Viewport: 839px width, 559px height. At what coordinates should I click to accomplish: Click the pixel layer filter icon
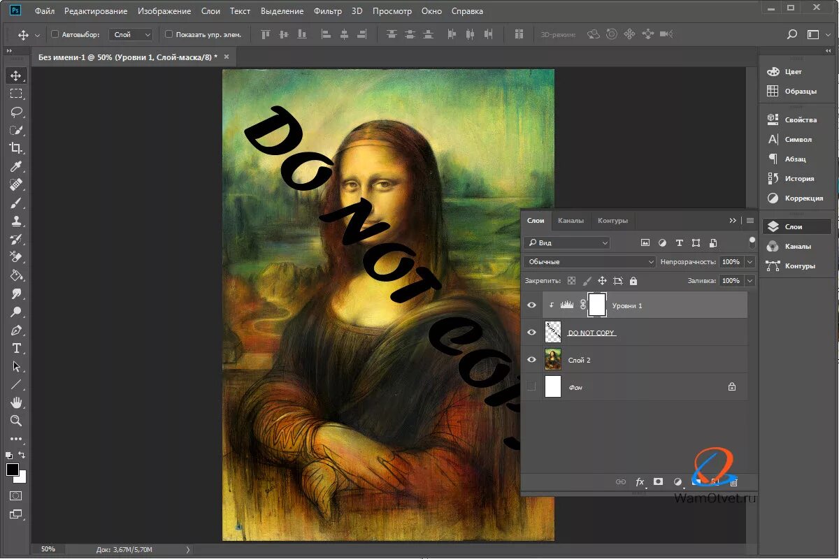pos(645,243)
